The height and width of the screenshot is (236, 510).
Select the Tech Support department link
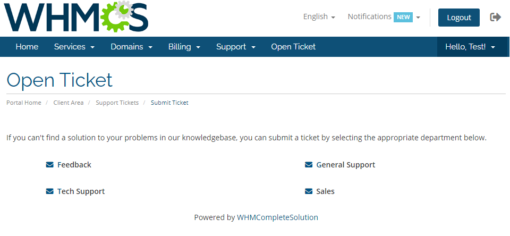81,191
